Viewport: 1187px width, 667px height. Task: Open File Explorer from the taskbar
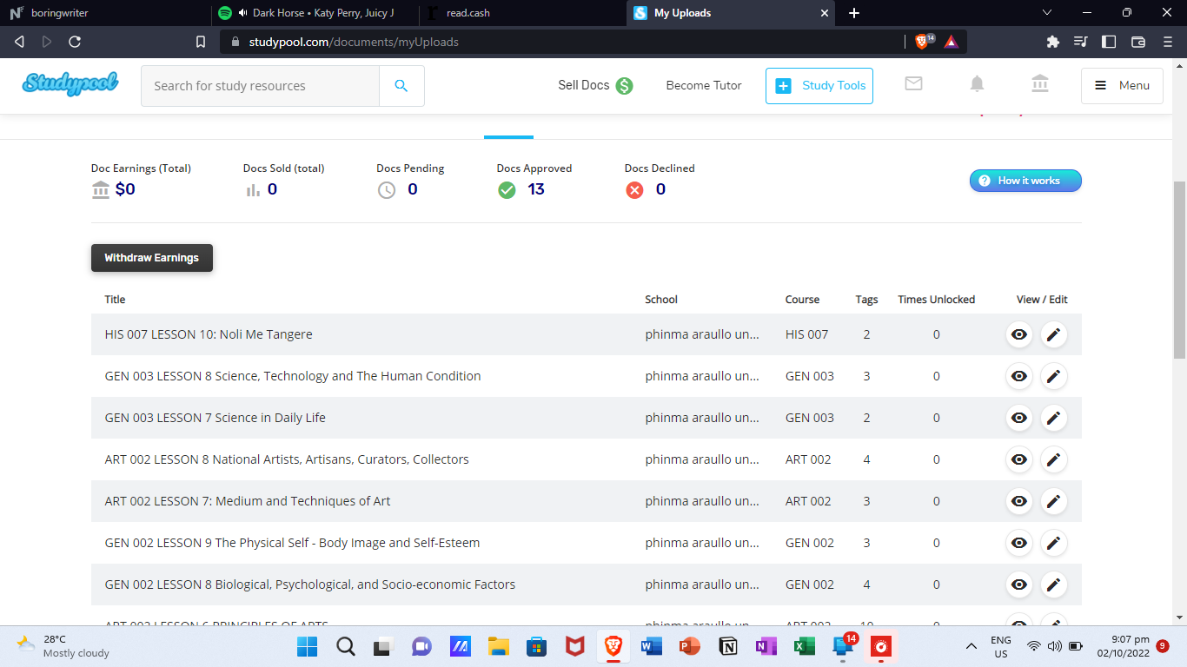click(x=498, y=647)
